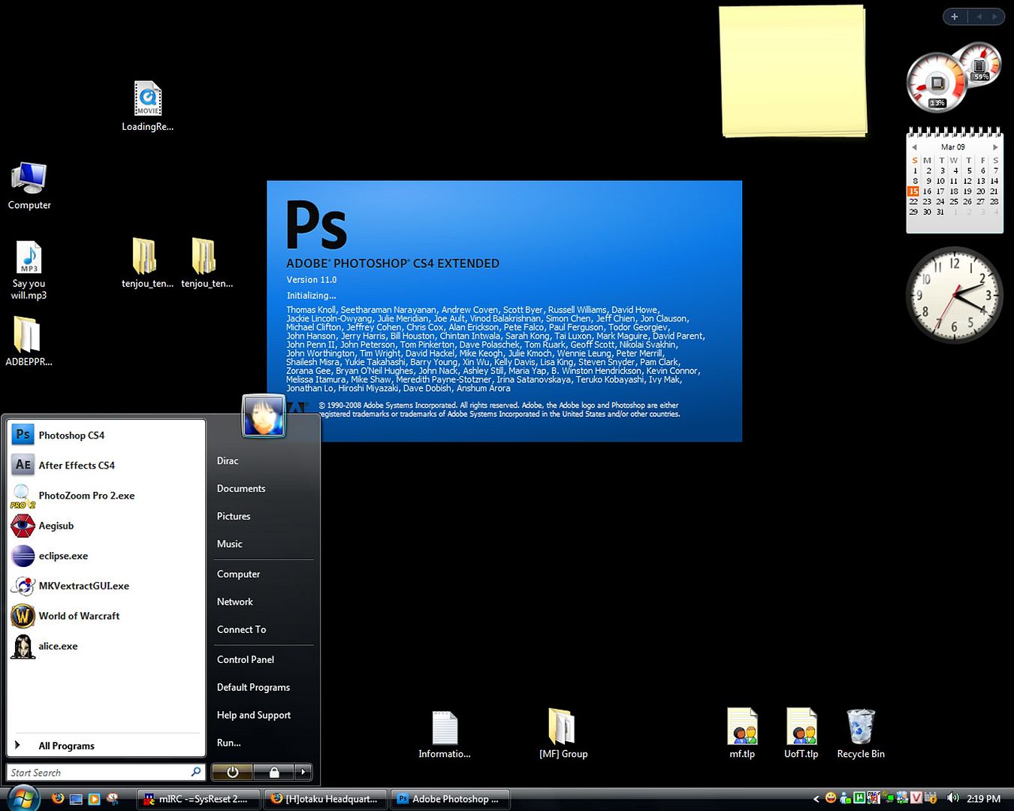Open Pictures from the Start menu
The image size is (1014, 811).
click(x=263, y=517)
